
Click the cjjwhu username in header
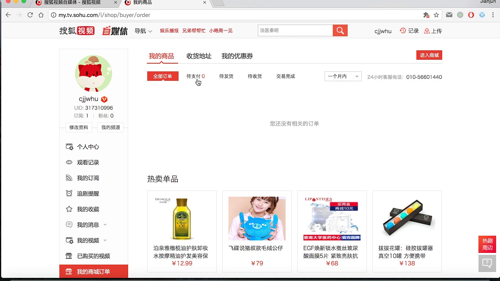click(383, 31)
